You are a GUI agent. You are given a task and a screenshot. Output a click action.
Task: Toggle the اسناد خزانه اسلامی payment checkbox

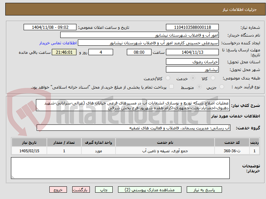tap(172, 86)
